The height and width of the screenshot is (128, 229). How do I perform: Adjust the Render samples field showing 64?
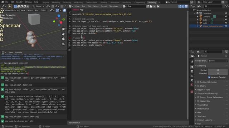tap(218, 70)
